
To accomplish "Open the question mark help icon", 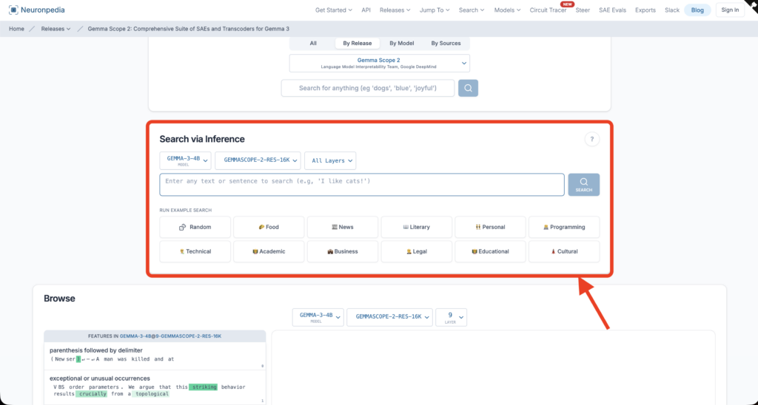I will point(591,139).
